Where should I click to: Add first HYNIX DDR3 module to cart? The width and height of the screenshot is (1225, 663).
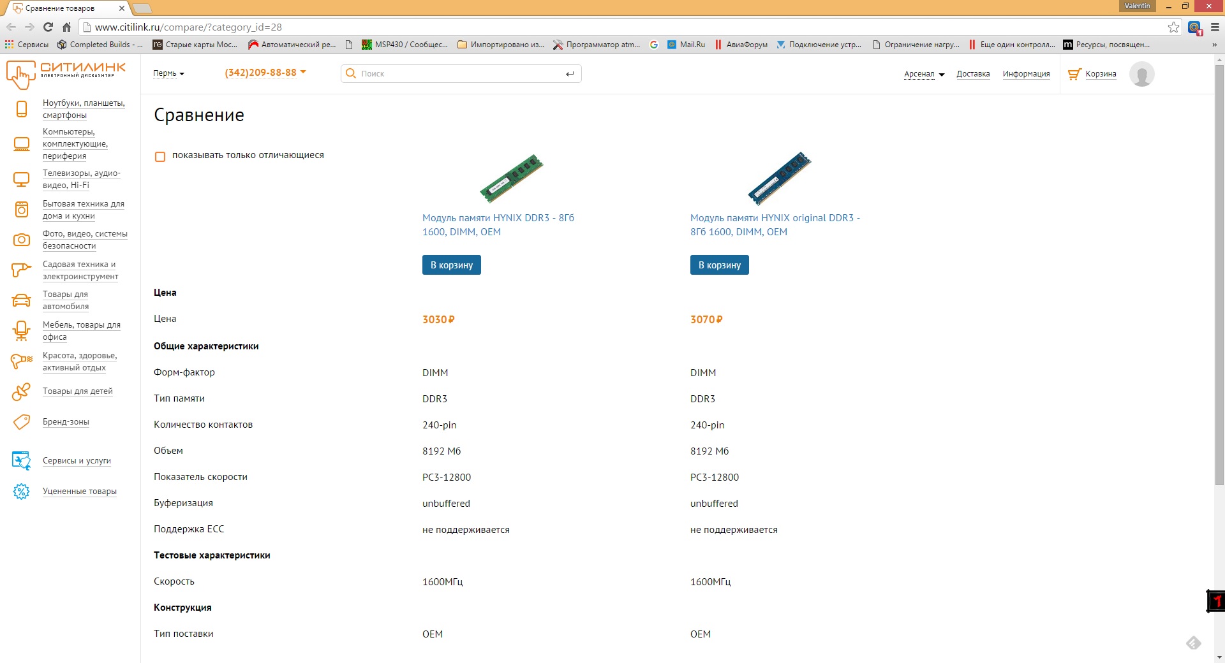click(452, 265)
